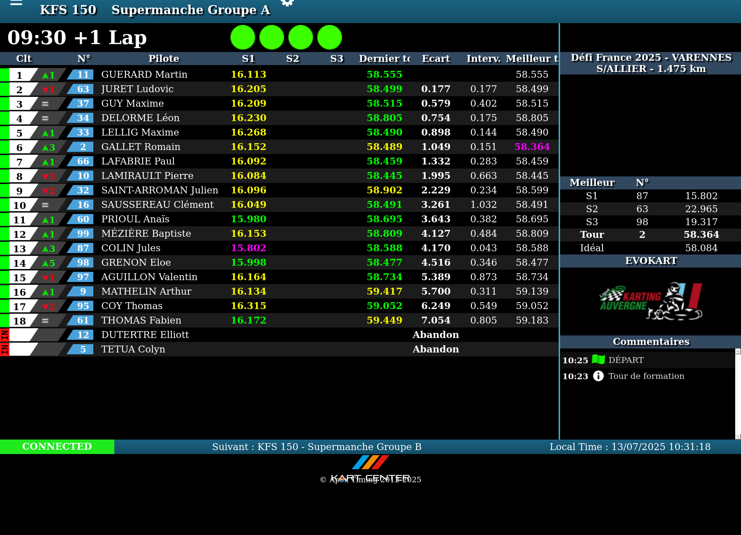Click the Ecart column header
The image size is (741, 535).
tap(436, 59)
